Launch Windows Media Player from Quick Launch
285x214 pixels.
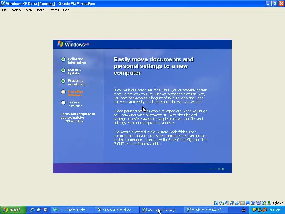tap(45, 210)
